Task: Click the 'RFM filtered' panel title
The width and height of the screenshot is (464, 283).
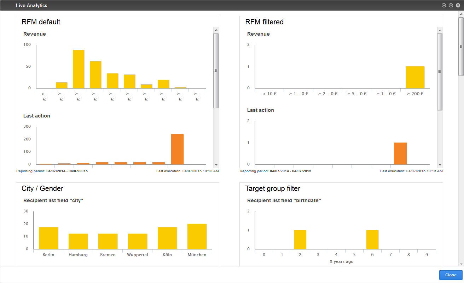Action: coord(265,22)
